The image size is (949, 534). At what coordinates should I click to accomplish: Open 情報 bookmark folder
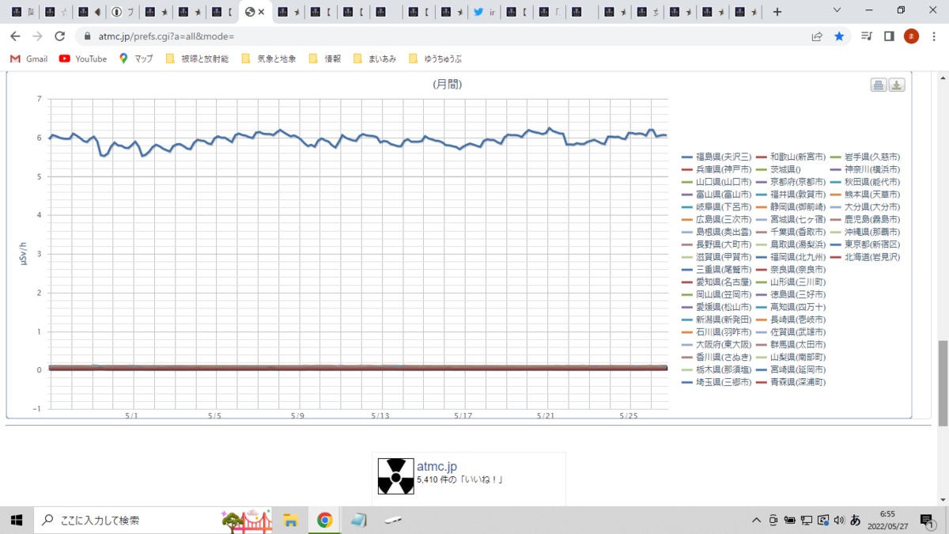[325, 59]
